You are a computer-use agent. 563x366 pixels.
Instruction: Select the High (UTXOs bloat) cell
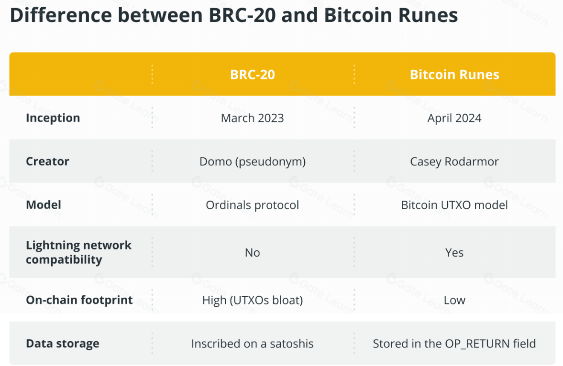253,300
